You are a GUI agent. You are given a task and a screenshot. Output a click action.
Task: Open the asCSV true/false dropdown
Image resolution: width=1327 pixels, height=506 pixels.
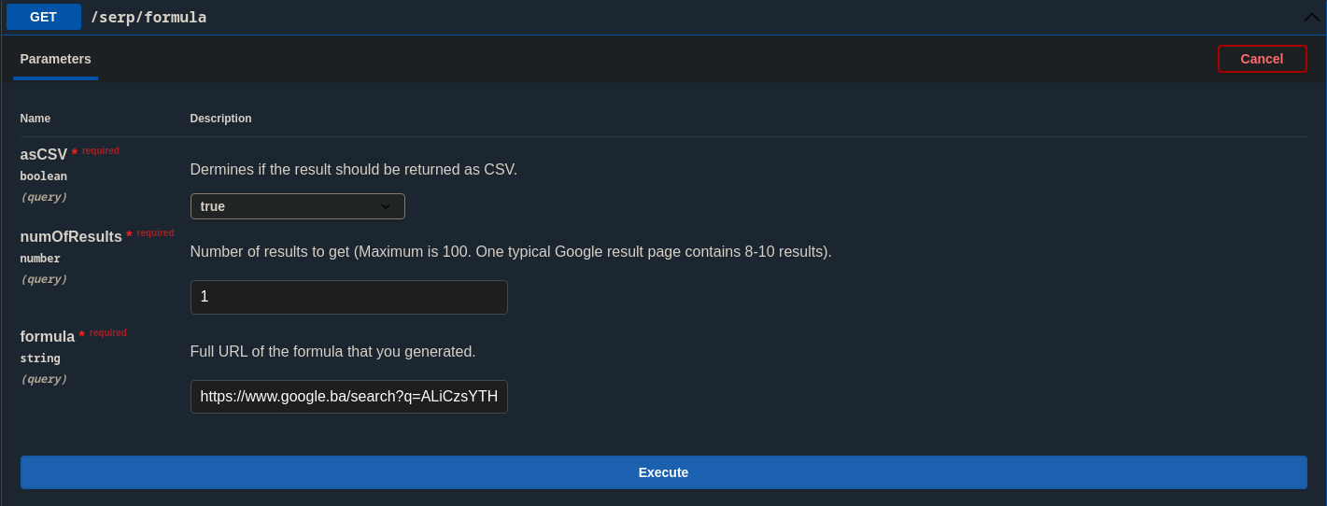(297, 206)
